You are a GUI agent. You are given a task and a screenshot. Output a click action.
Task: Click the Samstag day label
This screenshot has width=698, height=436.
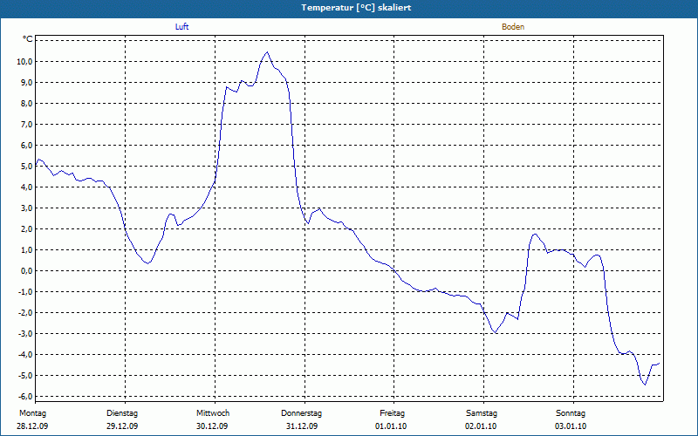[482, 413]
